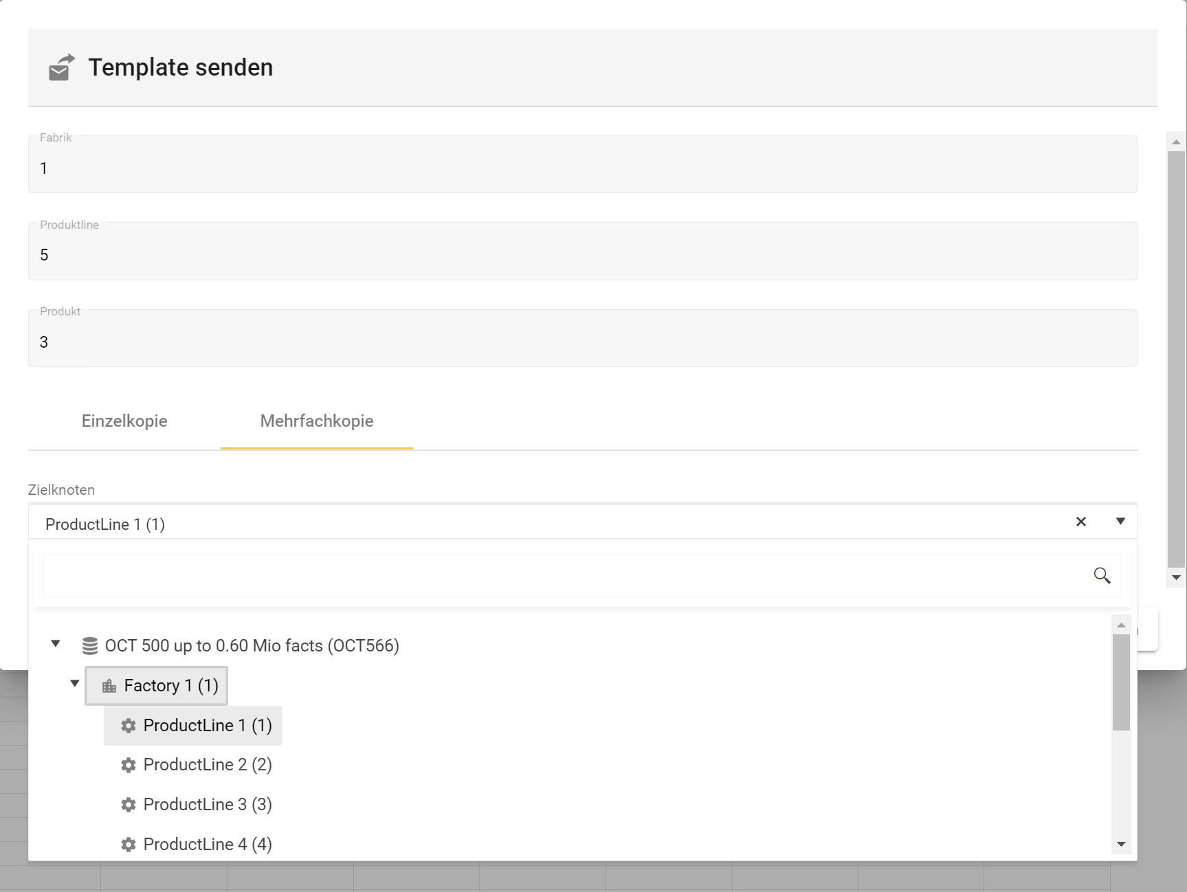The height and width of the screenshot is (892, 1187).
Task: Choose ProductLine 2 (2) as target
Action: coord(207,765)
